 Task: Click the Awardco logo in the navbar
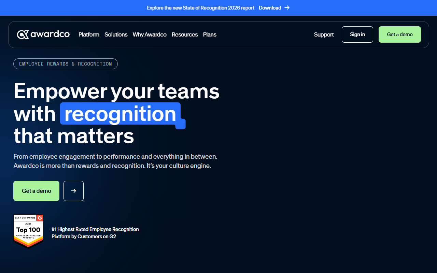pos(43,34)
